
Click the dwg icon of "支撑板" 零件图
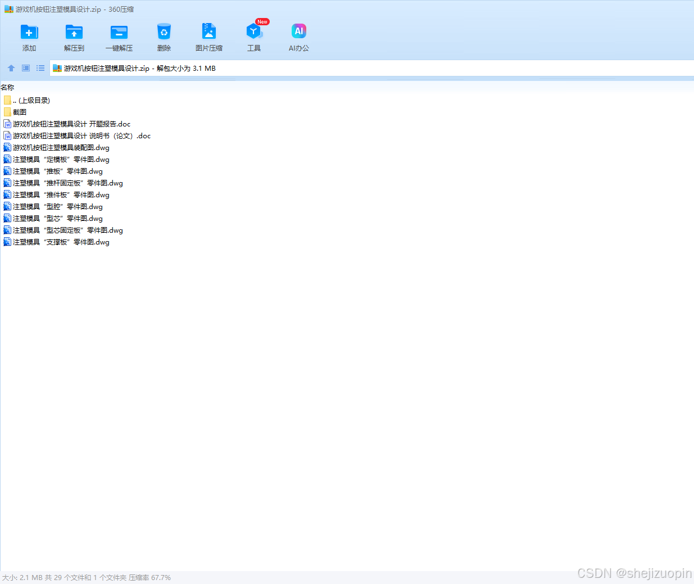point(7,242)
